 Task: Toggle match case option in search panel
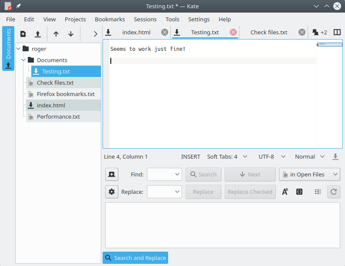click(285, 192)
